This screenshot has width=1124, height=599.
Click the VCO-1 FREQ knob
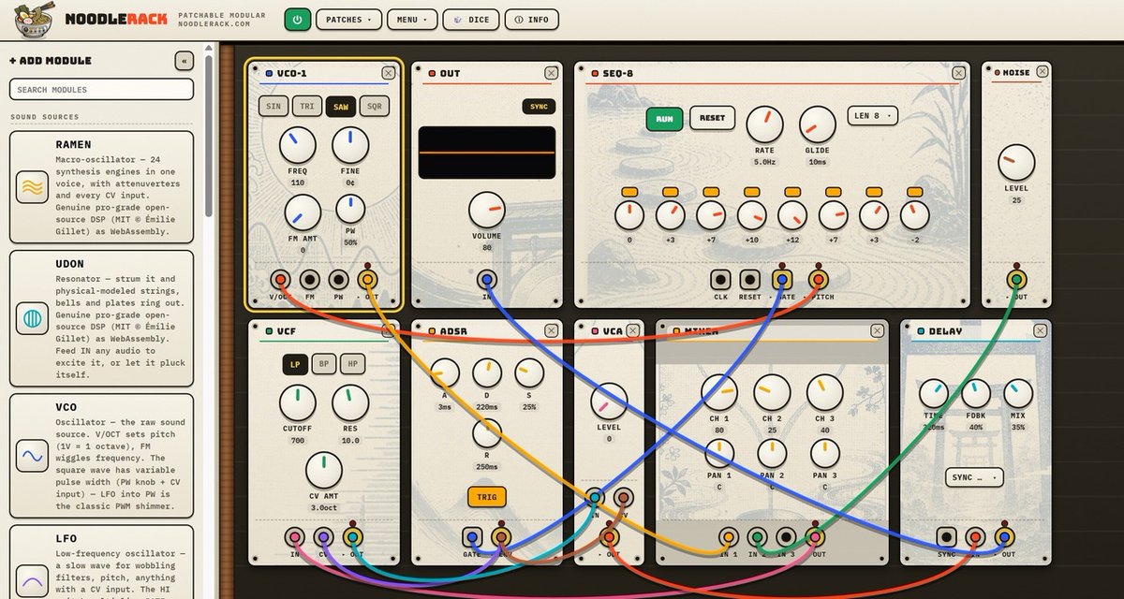pos(298,146)
